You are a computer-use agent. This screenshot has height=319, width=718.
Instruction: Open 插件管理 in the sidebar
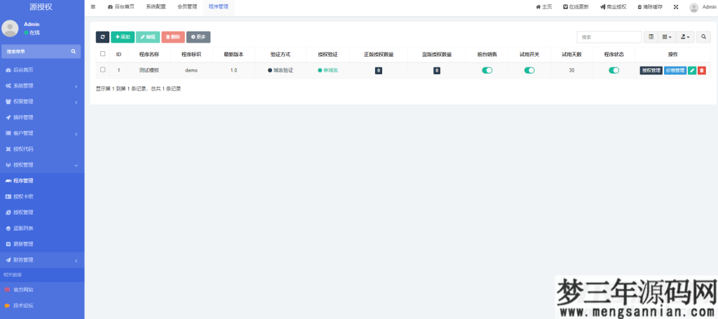tap(42, 117)
